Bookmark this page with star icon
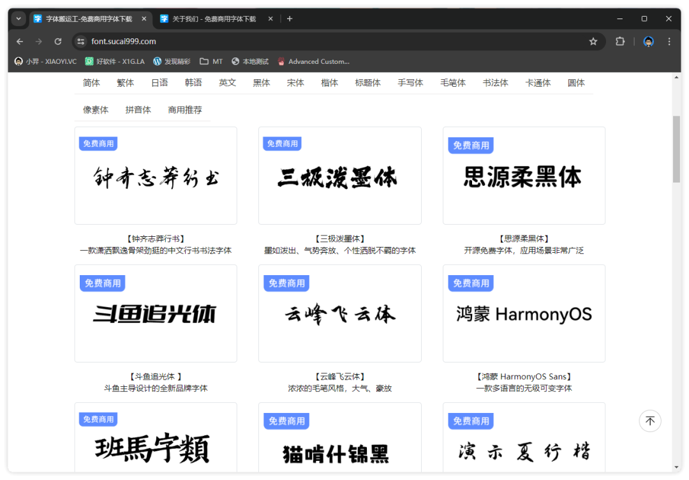 click(x=593, y=41)
